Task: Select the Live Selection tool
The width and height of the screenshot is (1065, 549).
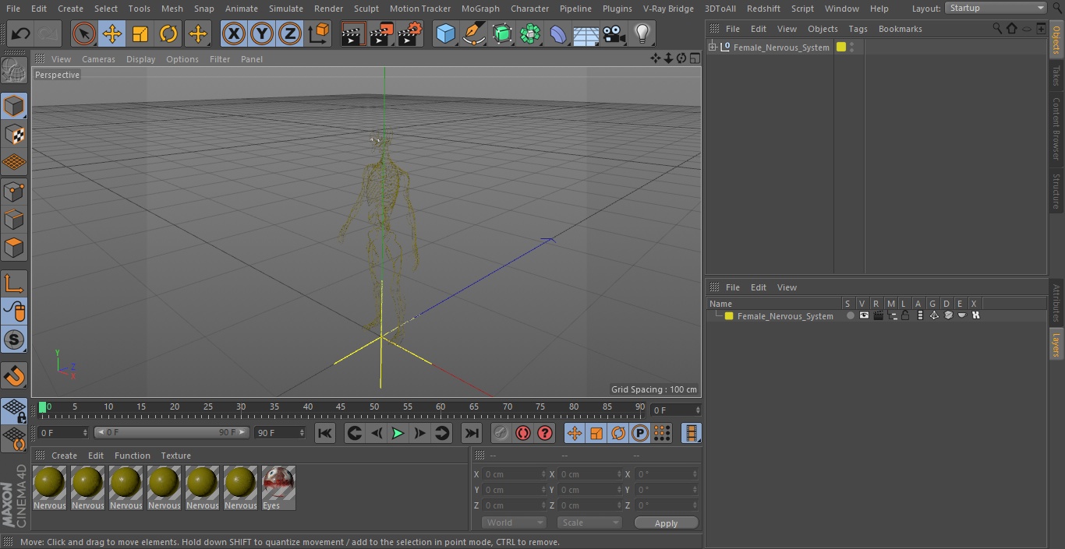Action: tap(84, 34)
